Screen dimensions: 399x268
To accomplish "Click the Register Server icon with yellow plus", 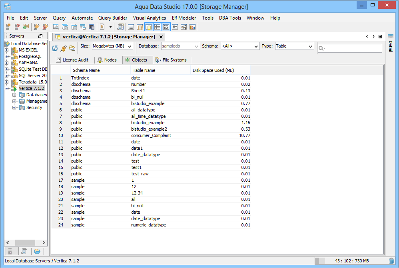I will tap(8, 27).
